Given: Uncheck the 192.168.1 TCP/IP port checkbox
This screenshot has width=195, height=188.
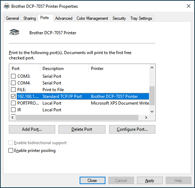Looking at the screenshot, I should (x=13, y=96).
